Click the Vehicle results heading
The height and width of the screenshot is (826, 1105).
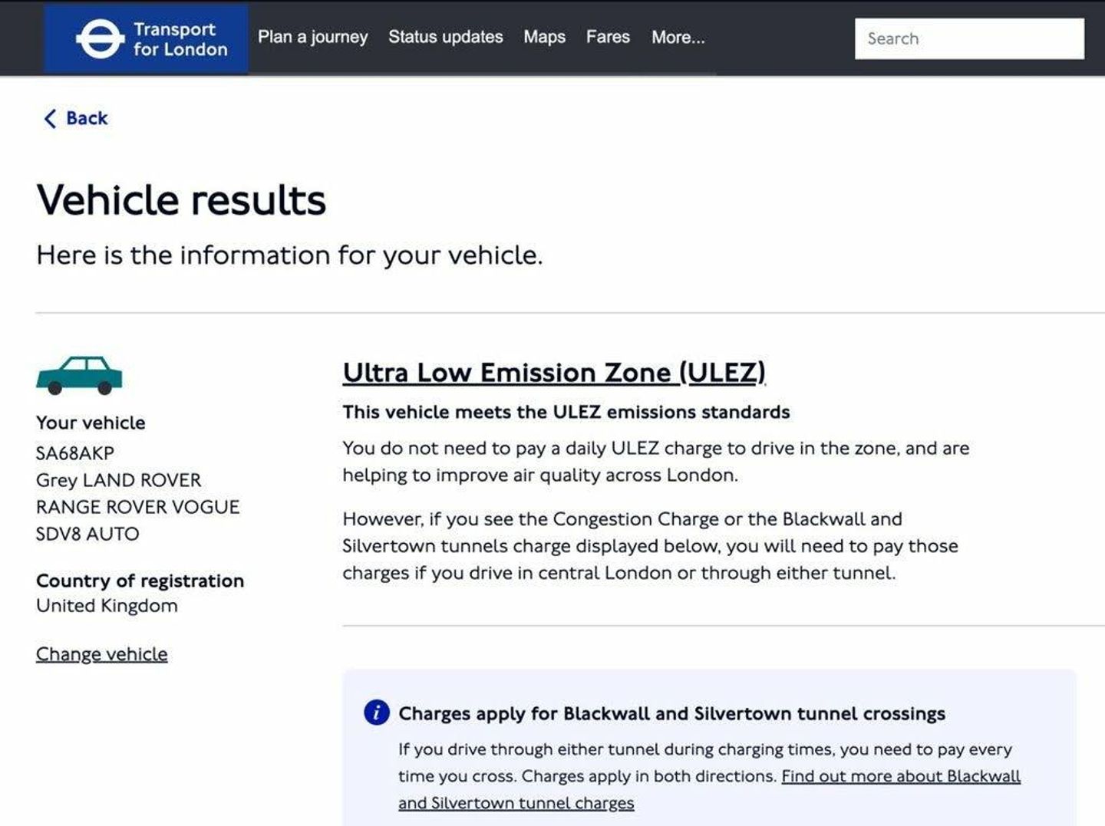(181, 200)
